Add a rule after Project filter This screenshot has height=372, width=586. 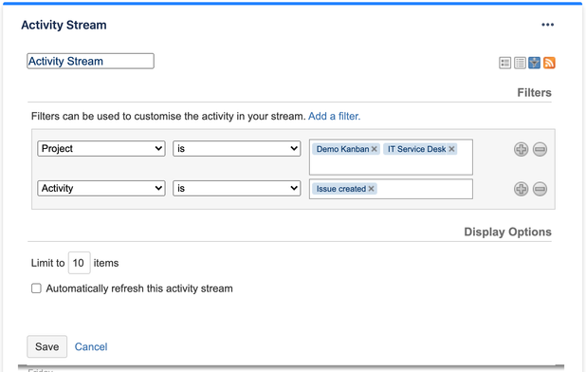pyautogui.click(x=521, y=149)
